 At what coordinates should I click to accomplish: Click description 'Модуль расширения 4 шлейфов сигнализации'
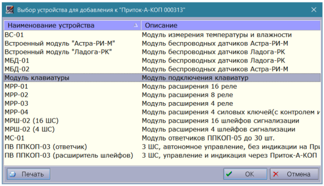coord(219,129)
